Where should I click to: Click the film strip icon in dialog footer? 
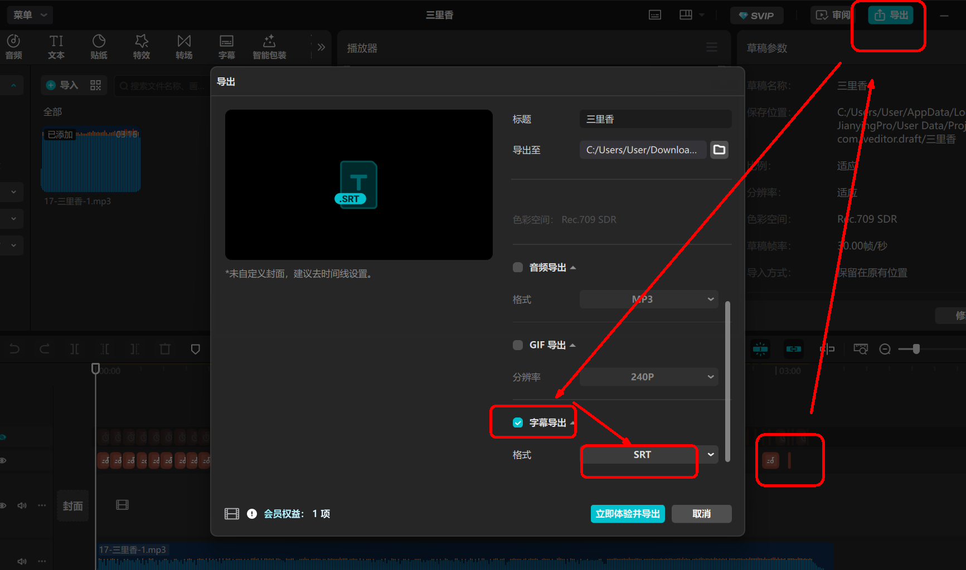pyautogui.click(x=232, y=514)
